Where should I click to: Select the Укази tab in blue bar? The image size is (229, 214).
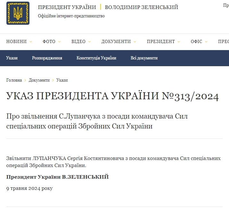12,58
